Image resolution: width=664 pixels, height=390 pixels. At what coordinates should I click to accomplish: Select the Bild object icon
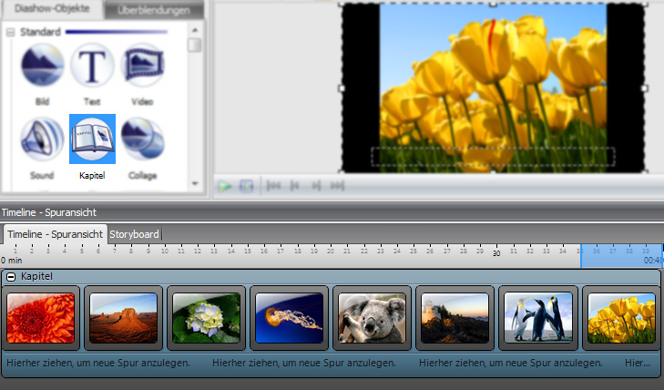click(x=42, y=67)
